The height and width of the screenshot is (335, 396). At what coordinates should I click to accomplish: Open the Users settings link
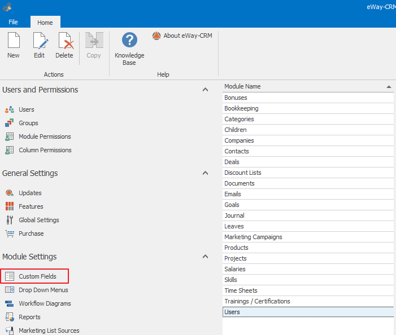click(x=27, y=109)
